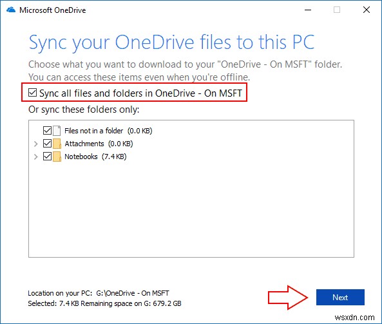Close the Microsoft OneDrive dialog
The width and height of the screenshot is (382, 324).
(367, 10)
